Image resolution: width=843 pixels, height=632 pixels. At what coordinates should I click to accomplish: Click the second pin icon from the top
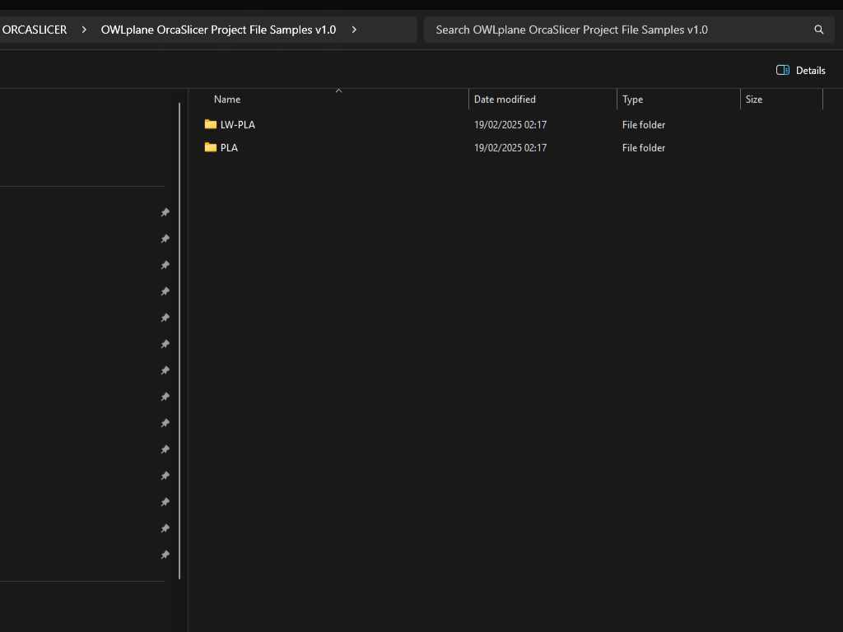click(x=165, y=239)
